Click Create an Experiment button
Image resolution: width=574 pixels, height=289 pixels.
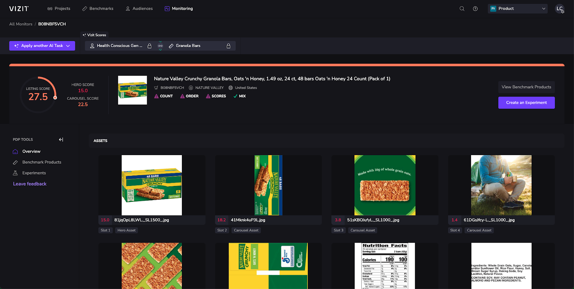526,103
